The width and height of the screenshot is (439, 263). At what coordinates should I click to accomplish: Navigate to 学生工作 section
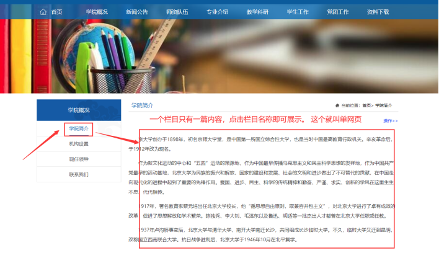tap(298, 12)
